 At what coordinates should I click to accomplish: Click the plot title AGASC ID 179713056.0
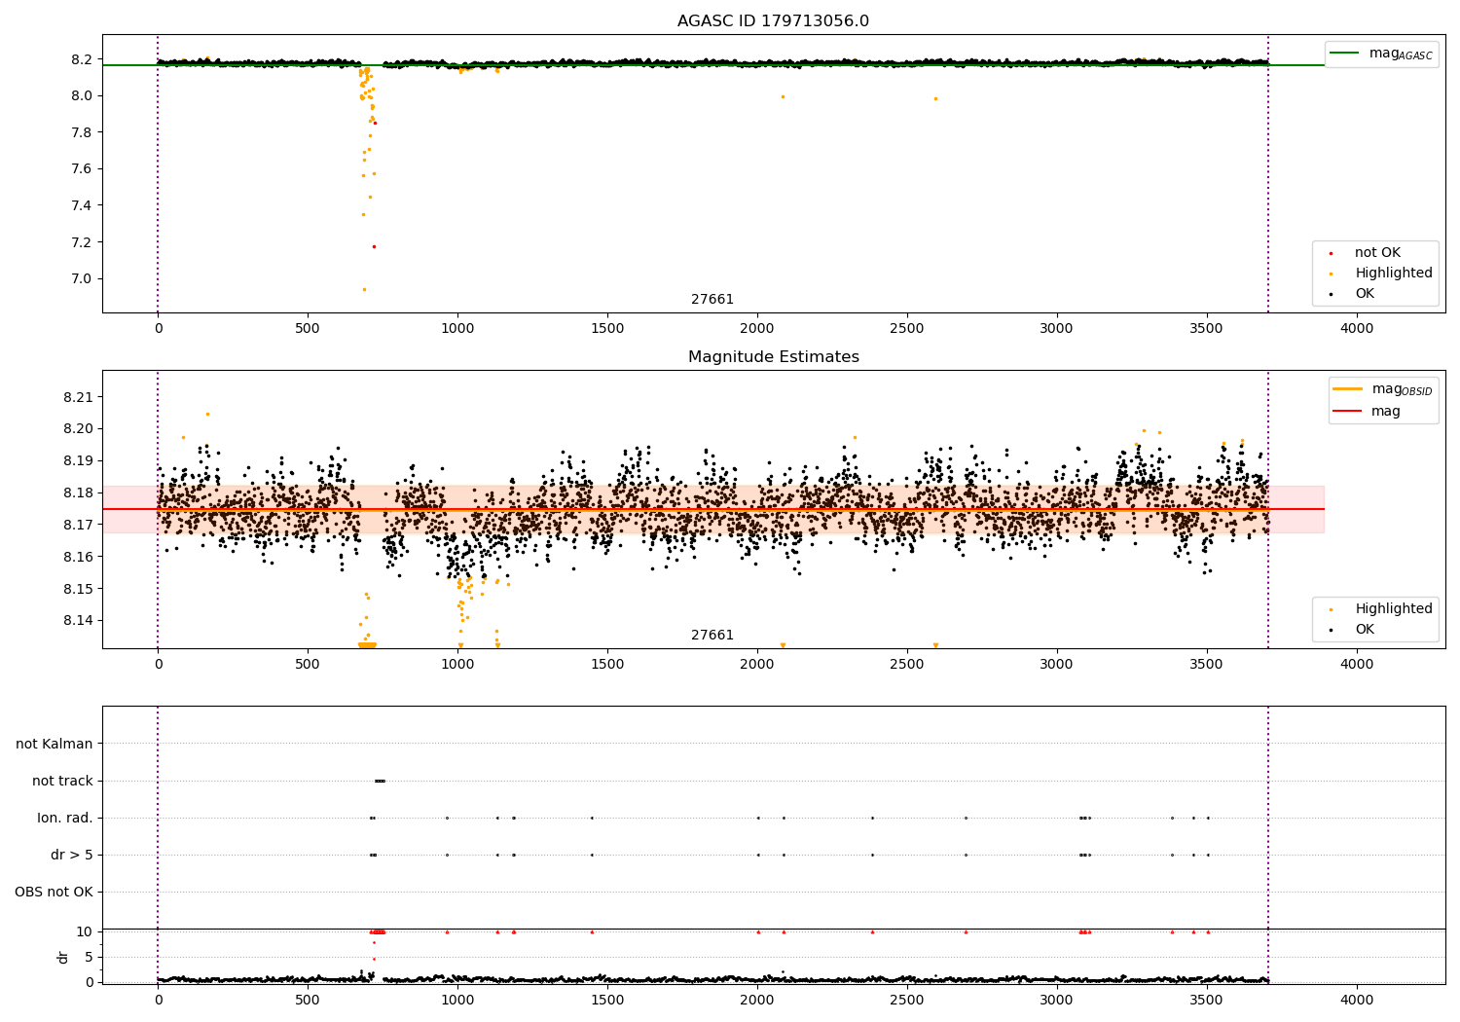coord(773,21)
